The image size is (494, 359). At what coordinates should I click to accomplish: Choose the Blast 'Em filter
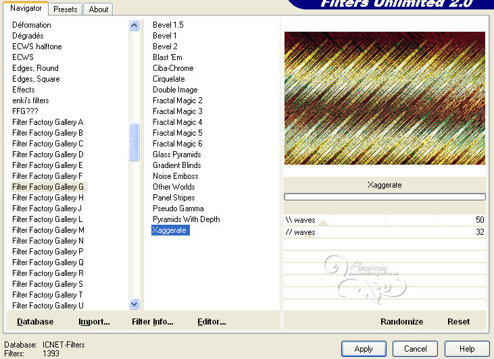point(168,57)
